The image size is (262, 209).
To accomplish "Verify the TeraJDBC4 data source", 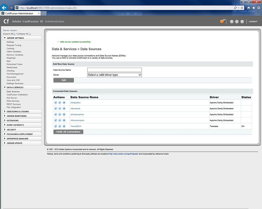I will [x=60, y=126].
